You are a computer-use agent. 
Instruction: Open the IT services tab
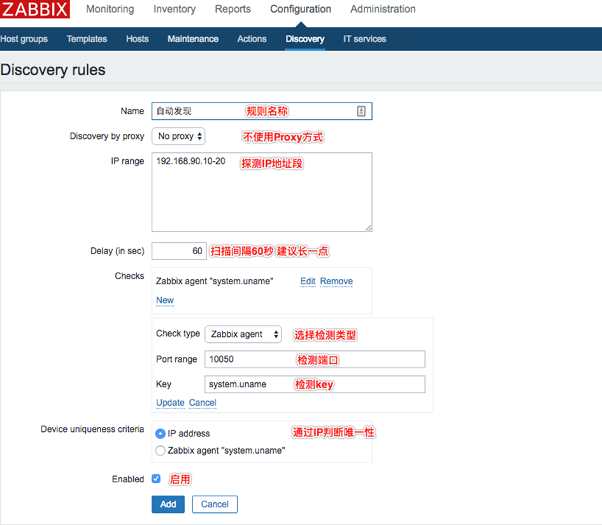[x=364, y=39]
